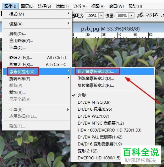Open the 流量 slider dropdown arrow
The width and height of the screenshot is (164, 167).
click(131, 16)
